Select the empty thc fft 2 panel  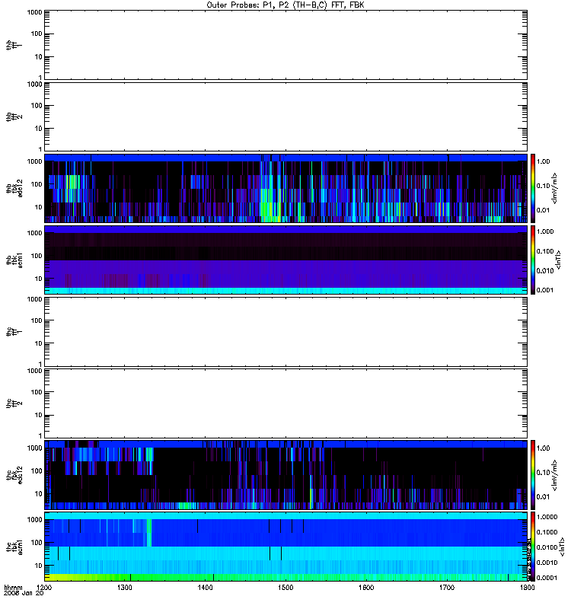(x=286, y=403)
